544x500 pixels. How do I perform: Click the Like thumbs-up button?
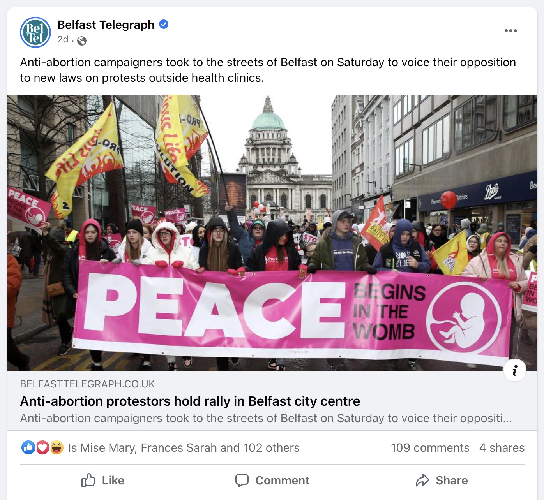[x=103, y=481]
